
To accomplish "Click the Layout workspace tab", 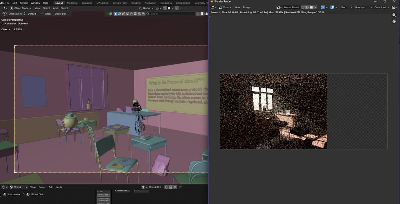I will [59, 3].
